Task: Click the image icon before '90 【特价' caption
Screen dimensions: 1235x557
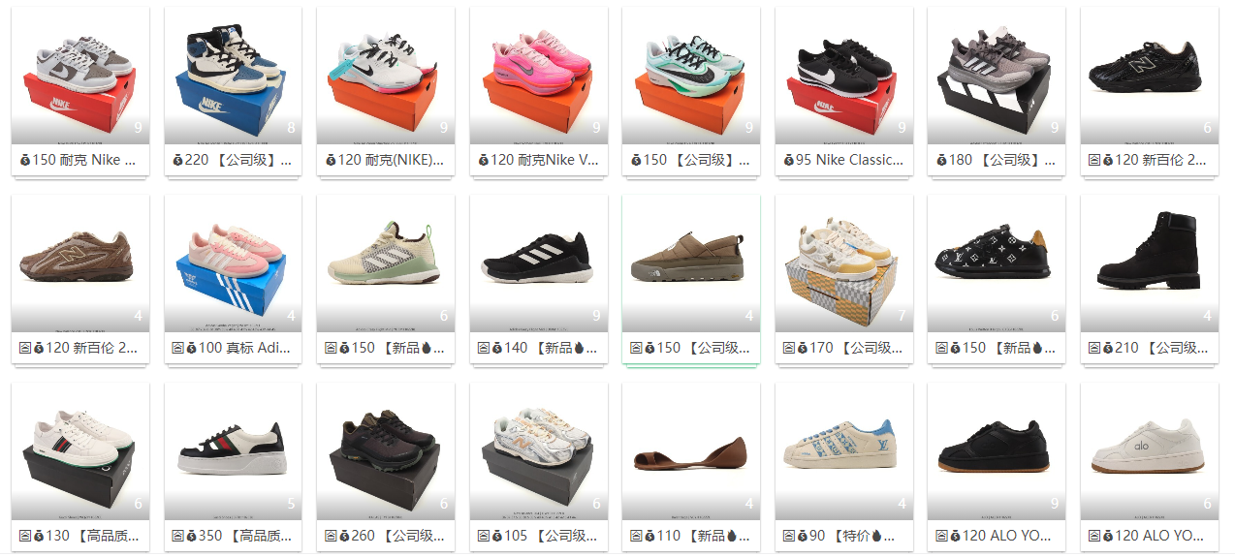Action: 788,536
